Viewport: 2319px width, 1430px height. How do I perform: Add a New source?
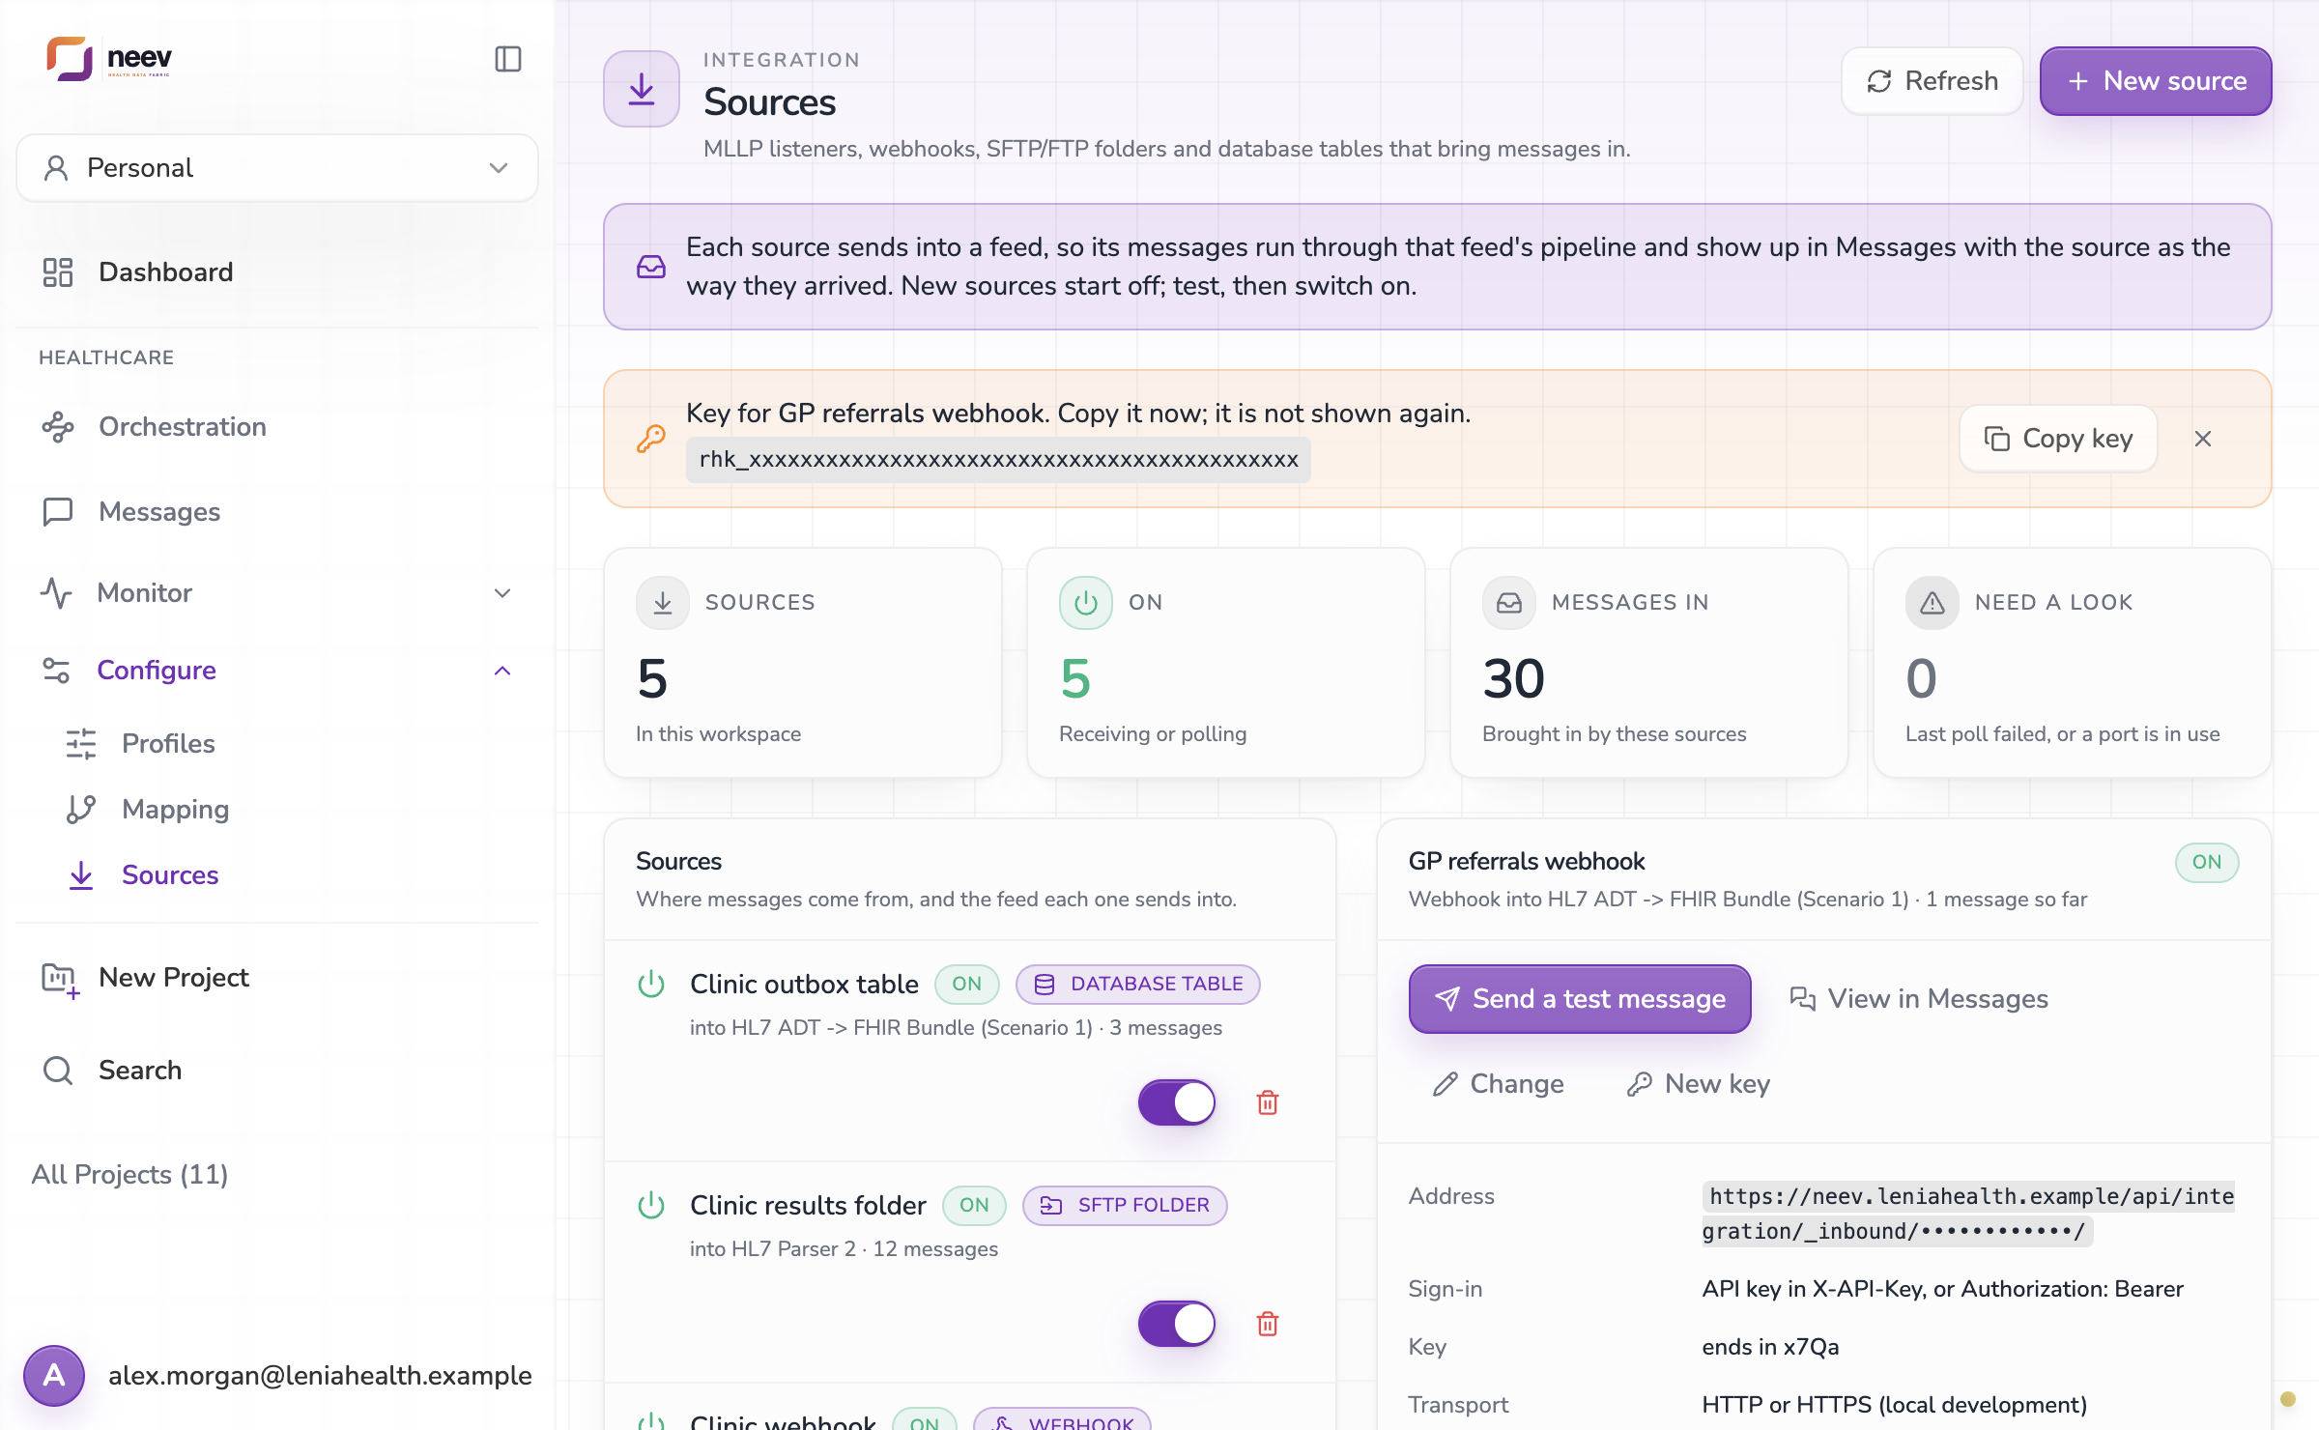[2156, 81]
